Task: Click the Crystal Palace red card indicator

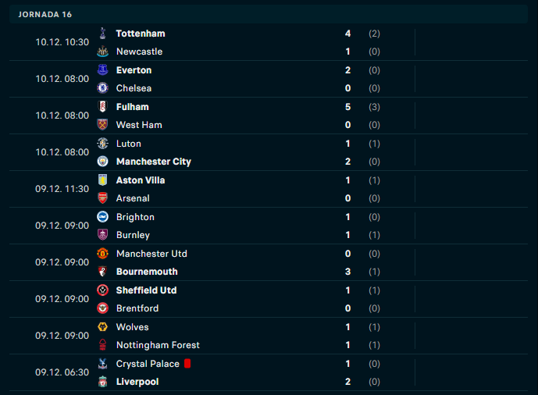Action: pyautogui.click(x=187, y=364)
